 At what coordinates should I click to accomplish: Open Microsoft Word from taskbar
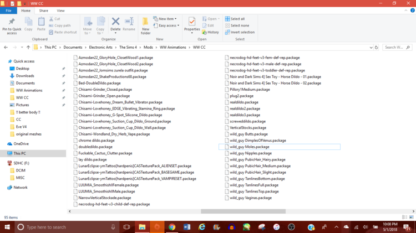tap(187, 227)
